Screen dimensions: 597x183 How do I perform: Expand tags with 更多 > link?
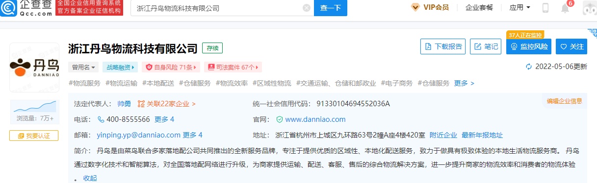[464, 83]
